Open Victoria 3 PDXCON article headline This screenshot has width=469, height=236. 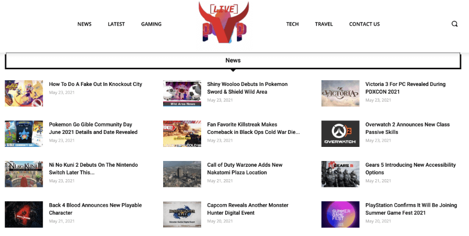(405, 88)
